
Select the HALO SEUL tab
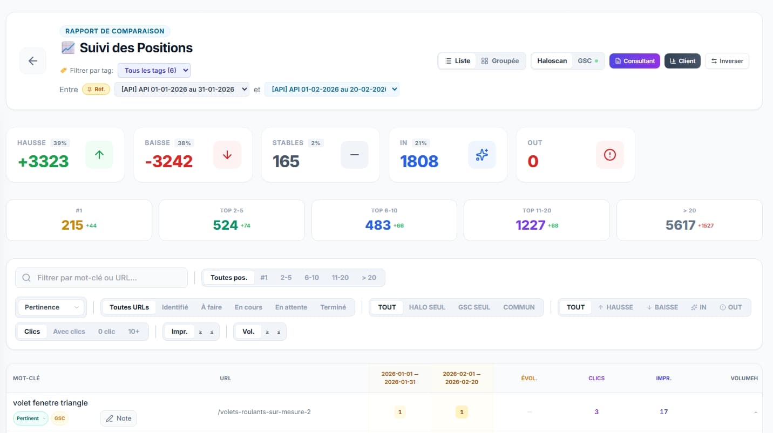pyautogui.click(x=426, y=307)
